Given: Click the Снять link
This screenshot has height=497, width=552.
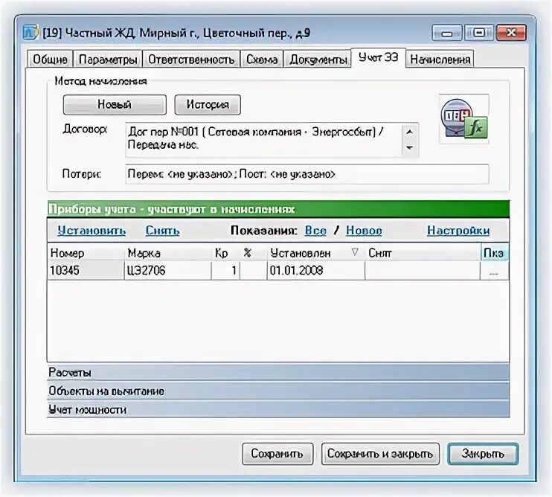Looking at the screenshot, I should [162, 231].
